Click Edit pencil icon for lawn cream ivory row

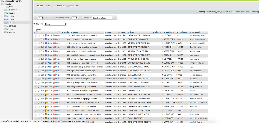pyautogui.click(x=39, y=59)
